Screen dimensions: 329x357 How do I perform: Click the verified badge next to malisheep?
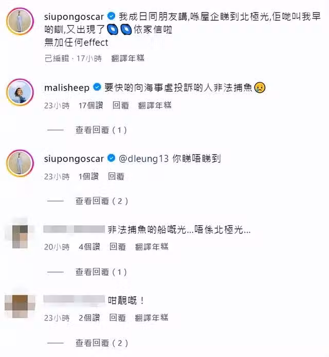click(x=97, y=87)
